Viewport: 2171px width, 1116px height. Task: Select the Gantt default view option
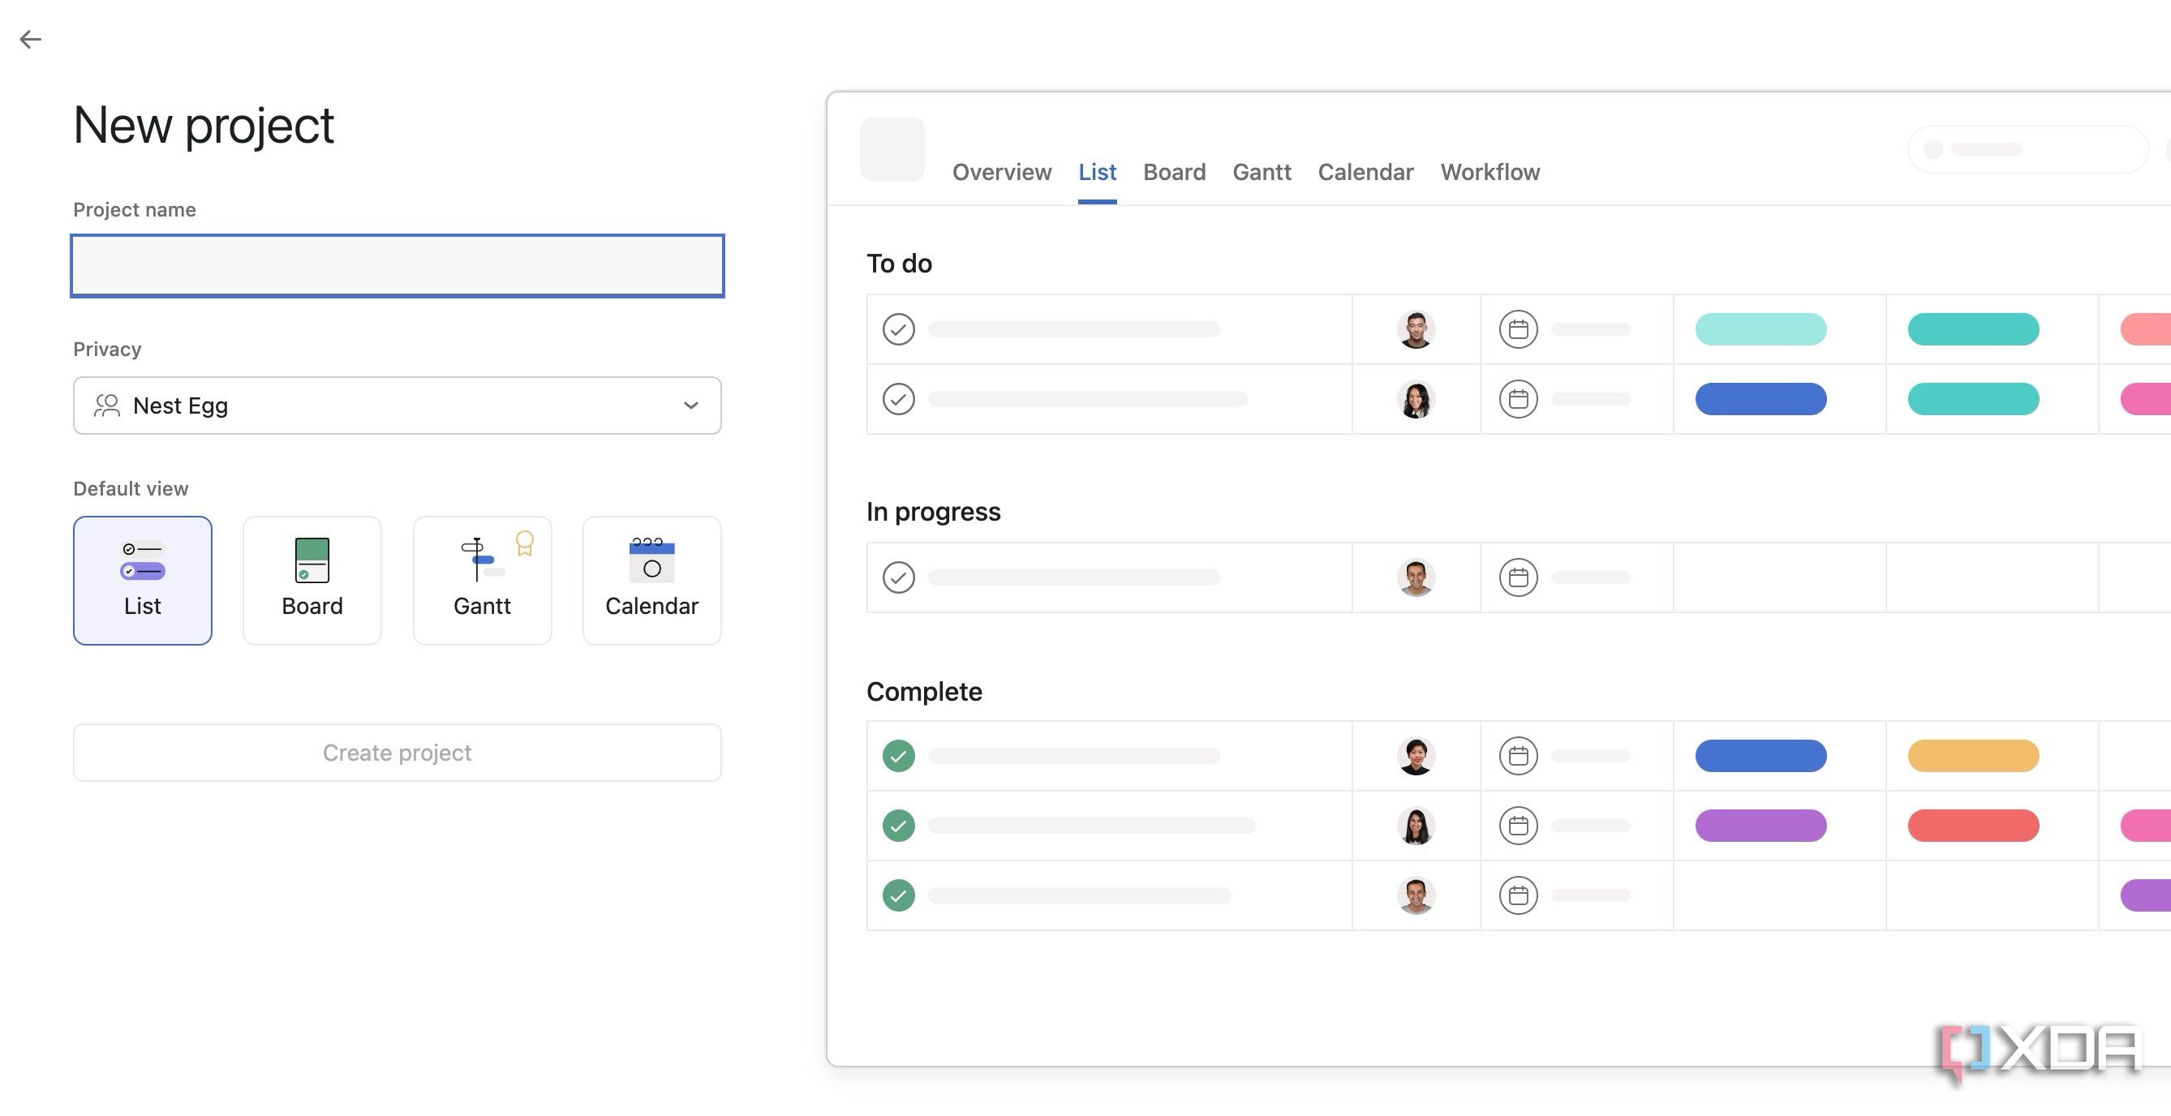coord(482,581)
